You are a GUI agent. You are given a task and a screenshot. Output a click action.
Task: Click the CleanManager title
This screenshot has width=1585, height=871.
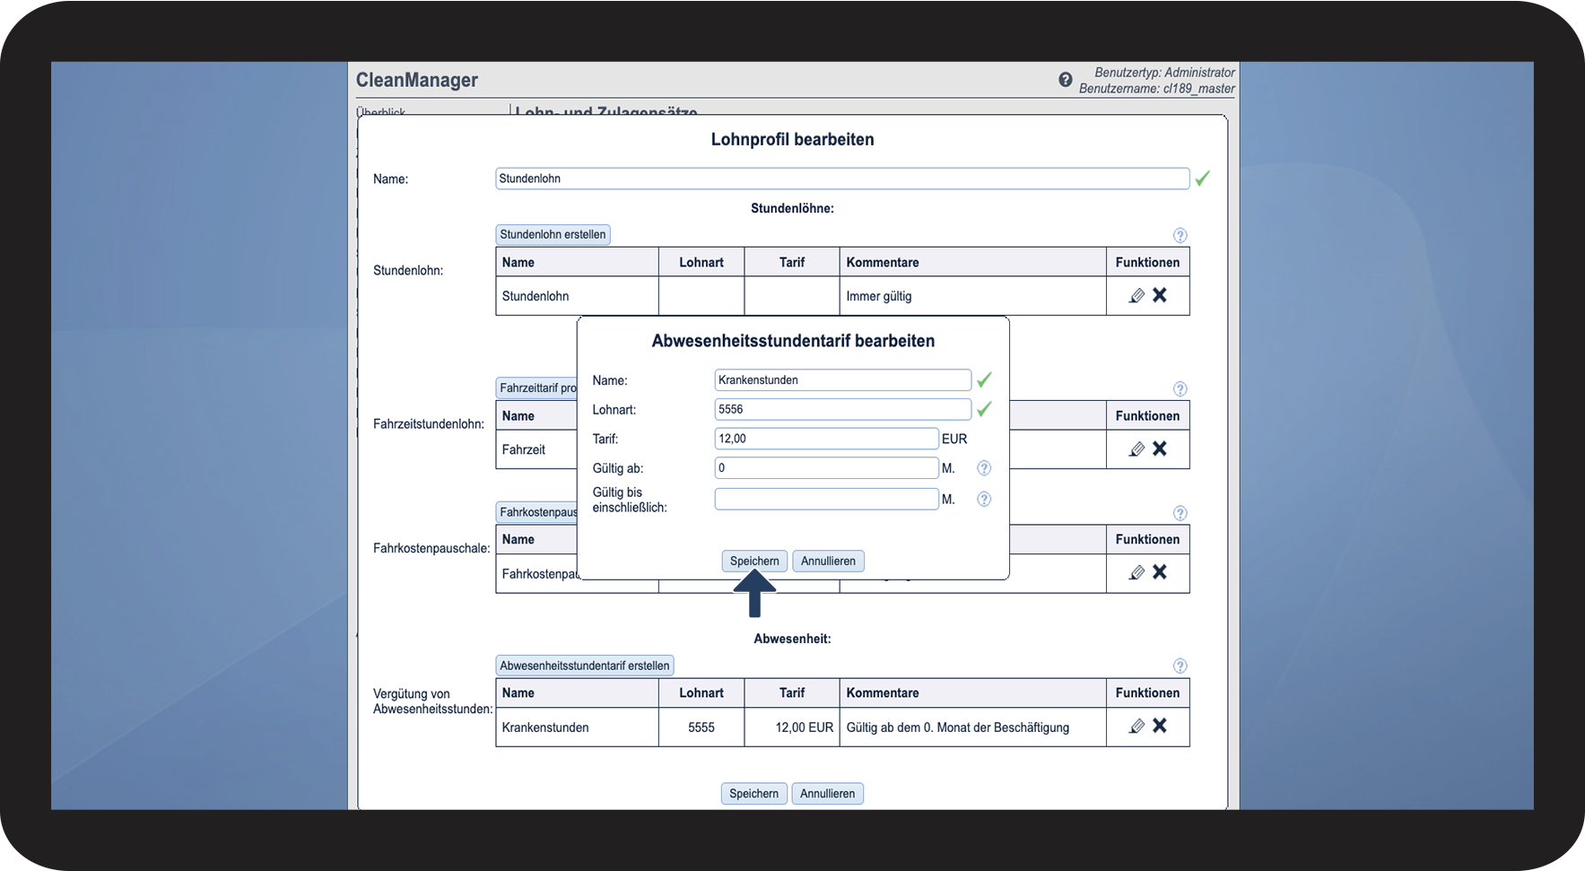pyautogui.click(x=417, y=80)
